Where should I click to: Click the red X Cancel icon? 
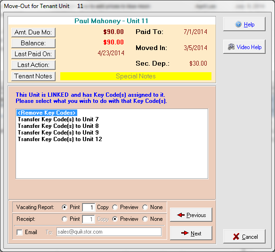tap(236, 237)
